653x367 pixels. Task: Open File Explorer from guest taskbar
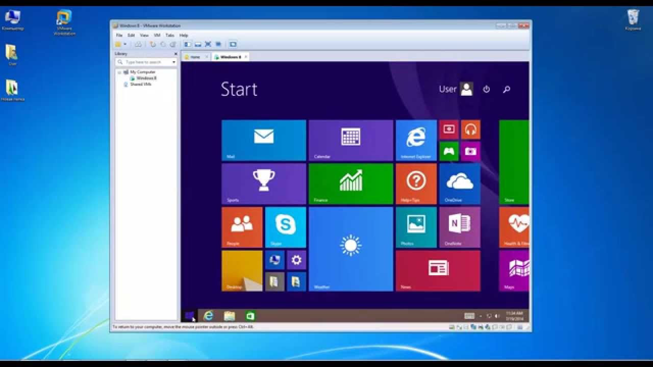pos(230,316)
